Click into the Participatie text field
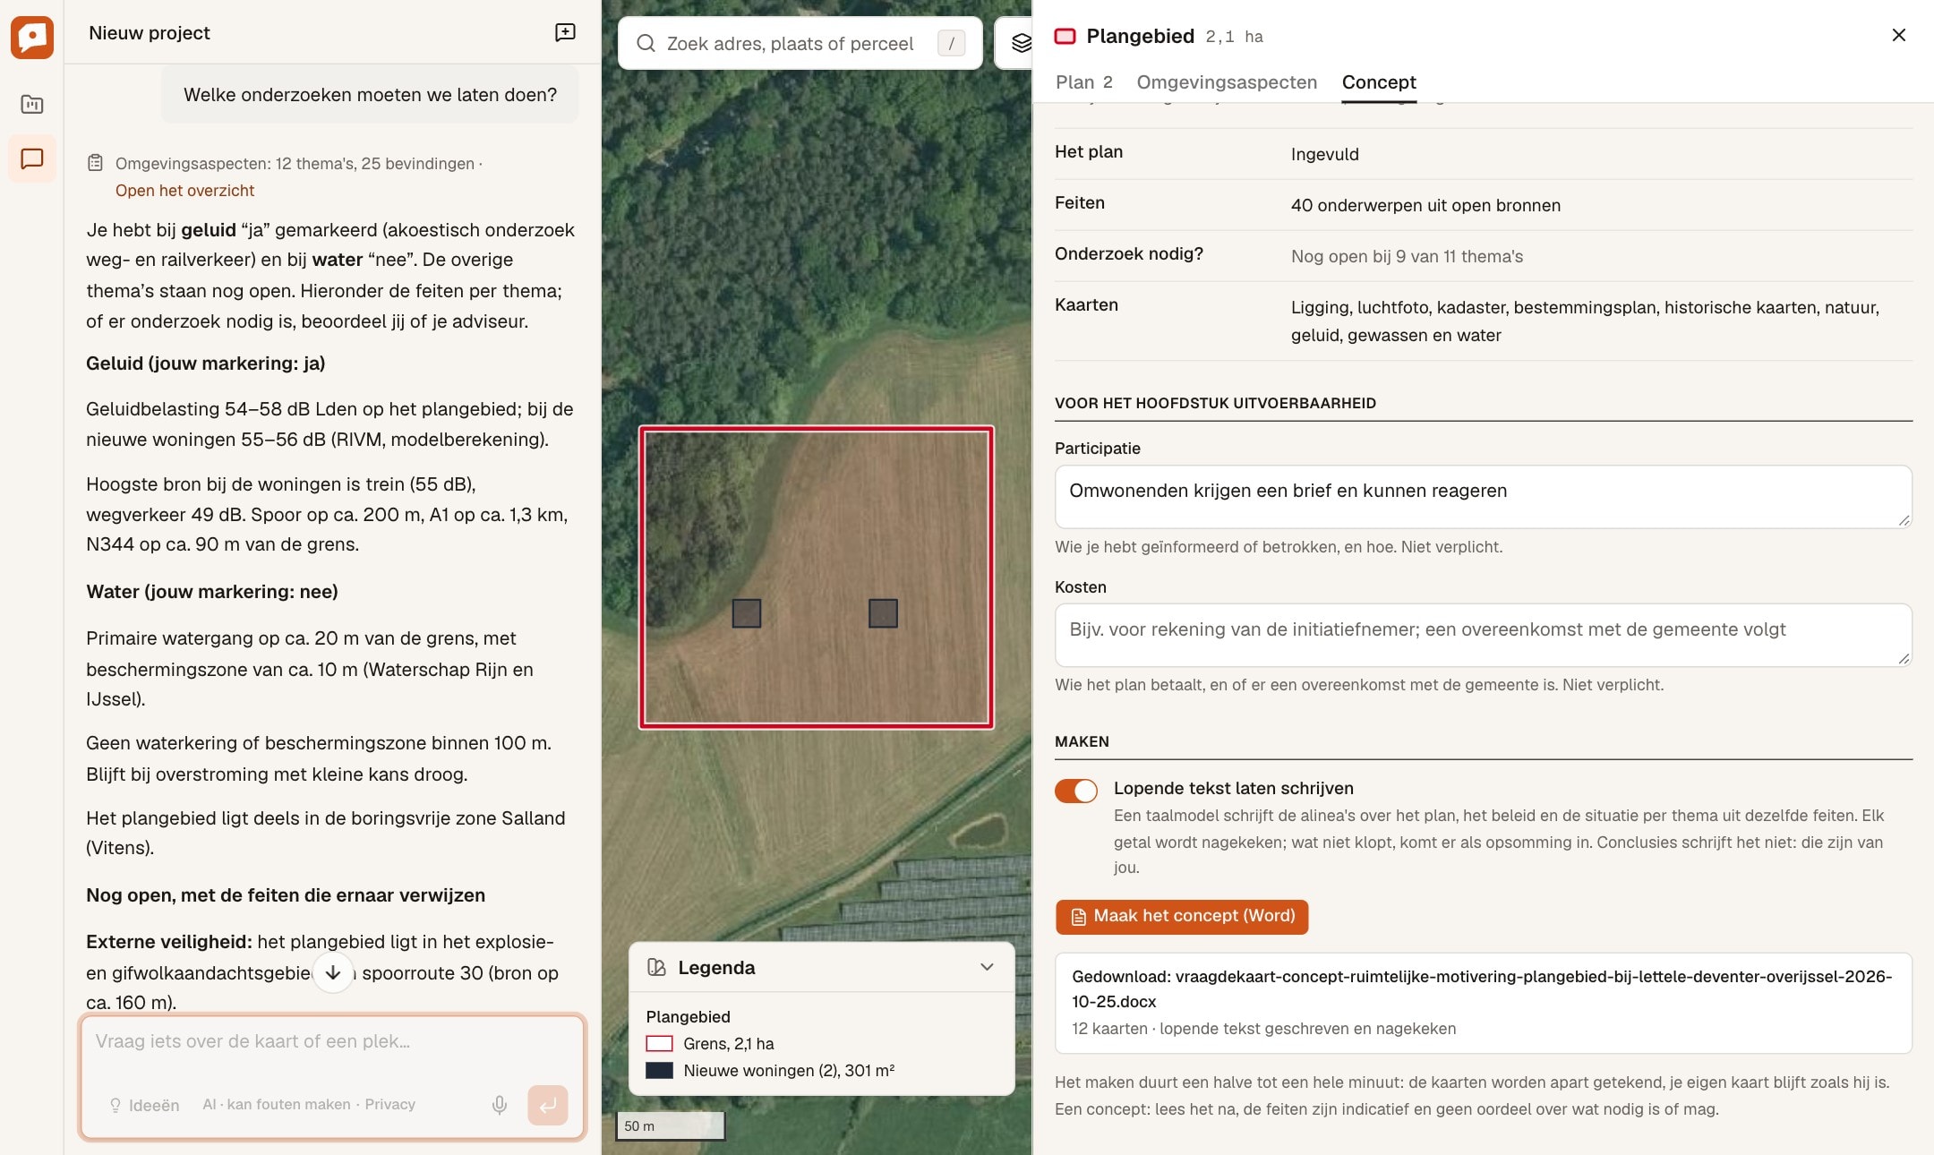Image resolution: width=1934 pixels, height=1155 pixels. coord(1483,497)
